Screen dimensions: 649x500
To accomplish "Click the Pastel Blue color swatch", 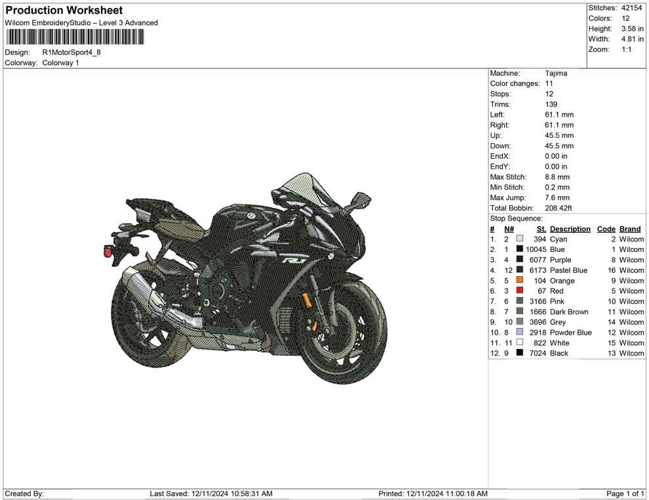I will [x=519, y=270].
